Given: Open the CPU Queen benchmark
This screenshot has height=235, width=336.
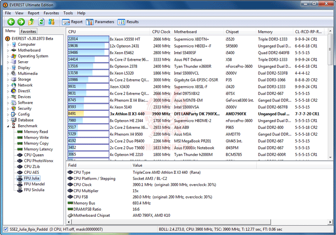Looking at the screenshot, I should pyautogui.click(x=34, y=155).
